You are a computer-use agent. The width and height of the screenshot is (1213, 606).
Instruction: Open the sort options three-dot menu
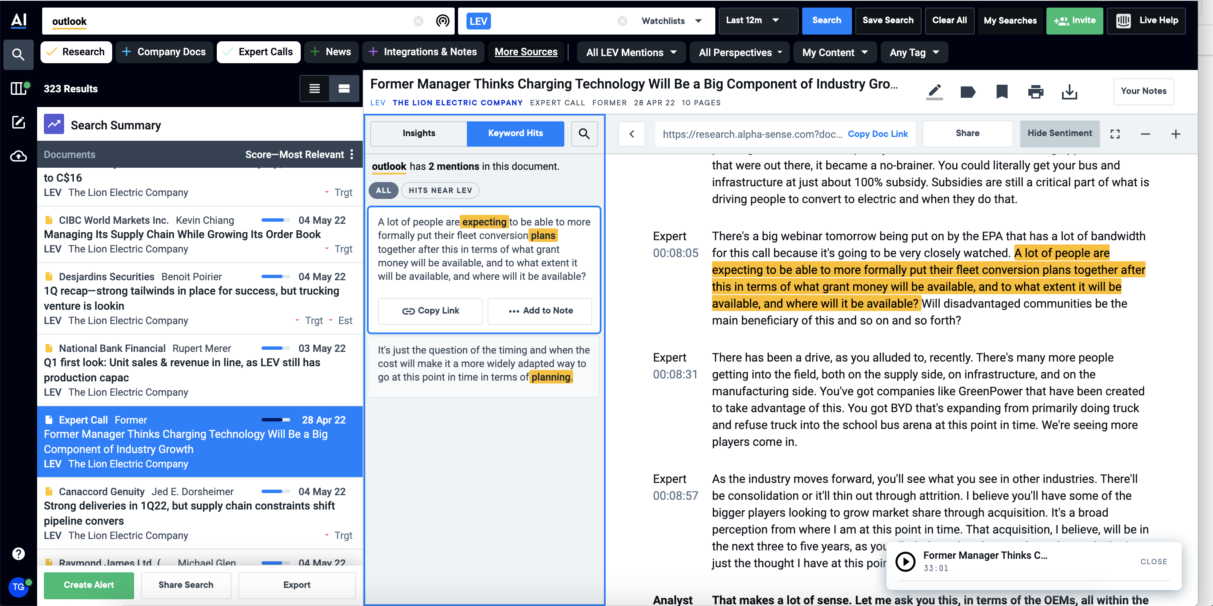point(352,154)
